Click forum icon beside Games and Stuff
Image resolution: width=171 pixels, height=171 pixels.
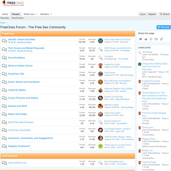4,106
